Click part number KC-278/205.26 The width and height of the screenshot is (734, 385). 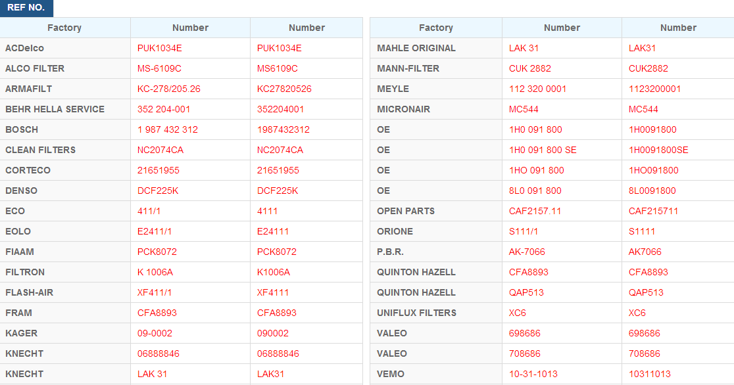tap(169, 89)
